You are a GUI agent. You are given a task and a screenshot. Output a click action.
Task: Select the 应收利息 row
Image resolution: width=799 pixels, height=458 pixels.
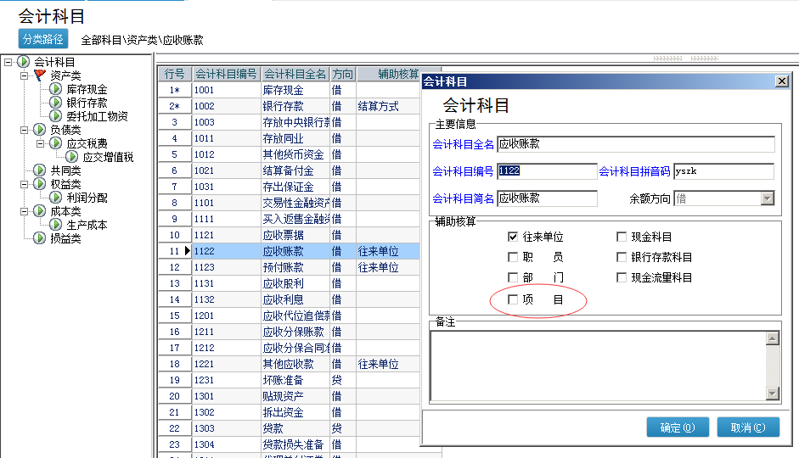289,299
